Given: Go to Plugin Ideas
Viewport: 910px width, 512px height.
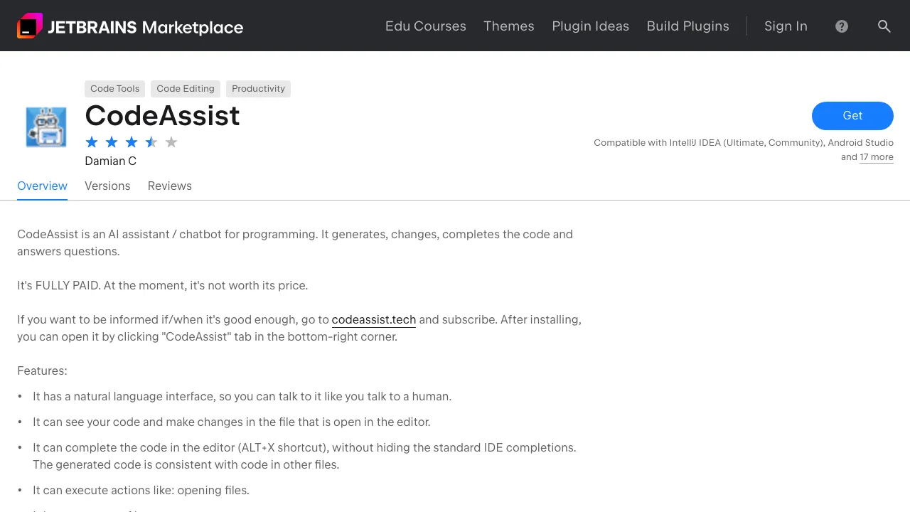Looking at the screenshot, I should tap(590, 26).
